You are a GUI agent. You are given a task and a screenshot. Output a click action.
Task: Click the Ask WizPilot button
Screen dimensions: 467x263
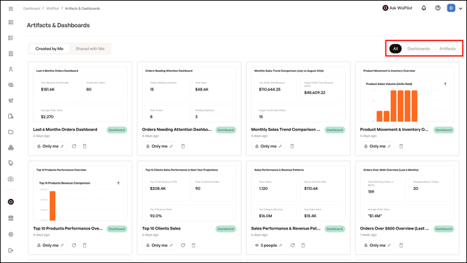coord(397,8)
